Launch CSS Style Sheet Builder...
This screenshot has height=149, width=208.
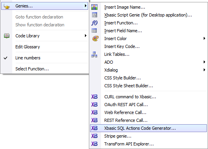pyautogui.click(x=148, y=86)
